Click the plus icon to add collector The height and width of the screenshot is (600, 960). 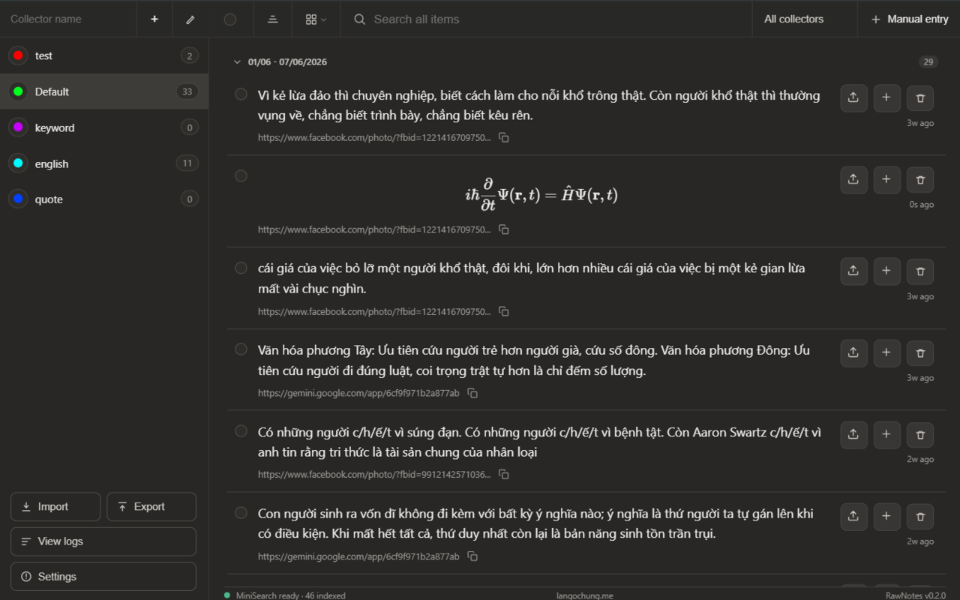click(x=154, y=19)
